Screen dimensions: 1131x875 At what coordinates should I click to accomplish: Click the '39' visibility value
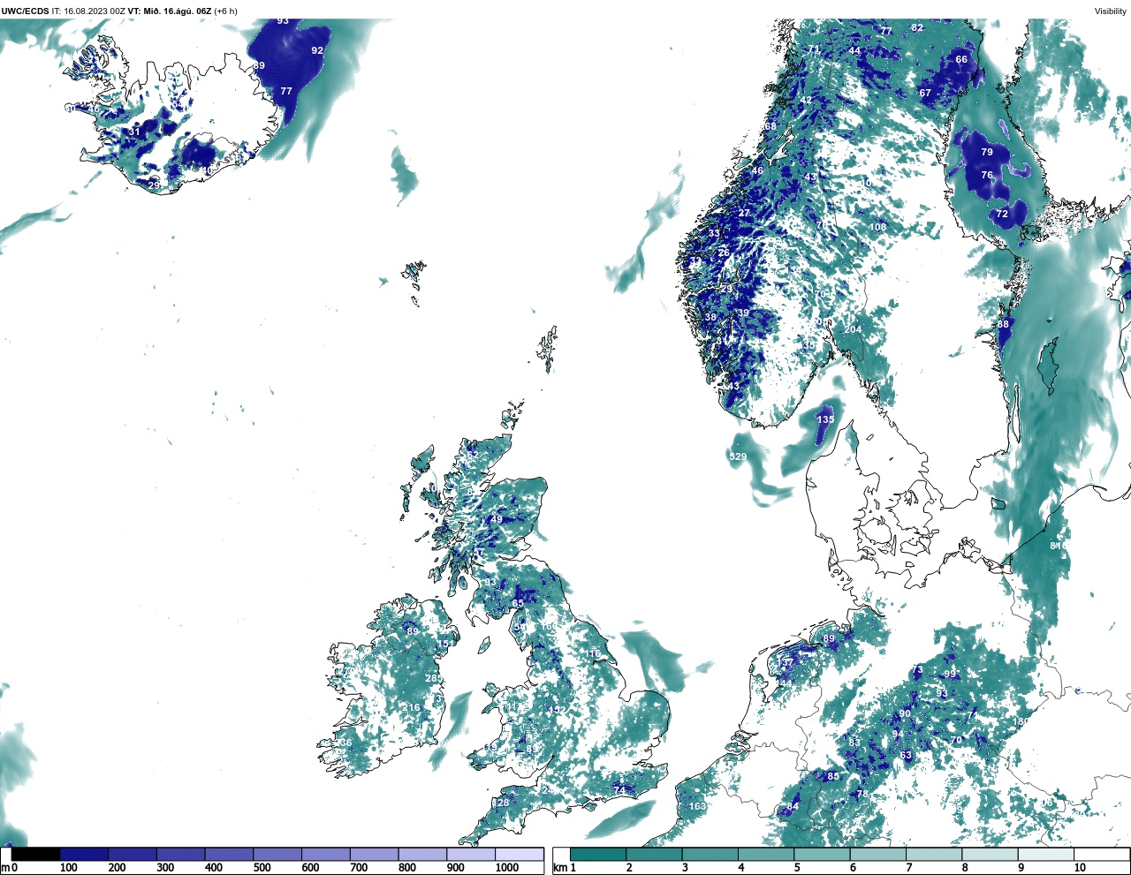tap(743, 313)
